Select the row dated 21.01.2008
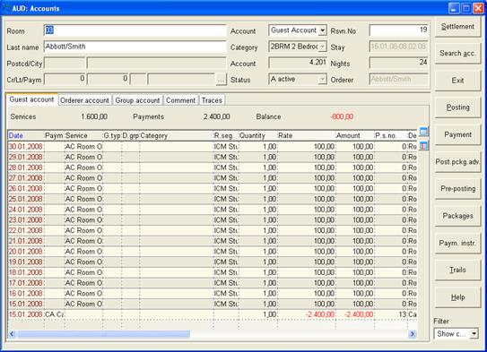The image size is (487, 352). (x=213, y=241)
